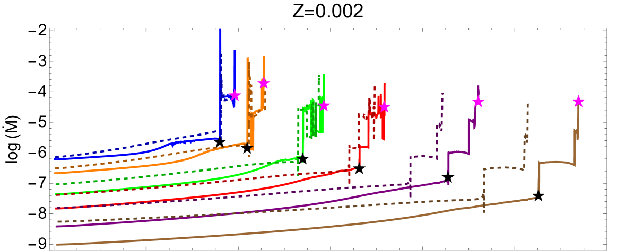Click the y-axis tick label -2
Viewport: 617px width, 251px height.
point(38,31)
